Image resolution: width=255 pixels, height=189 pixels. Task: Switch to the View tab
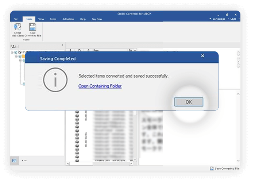point(41,19)
